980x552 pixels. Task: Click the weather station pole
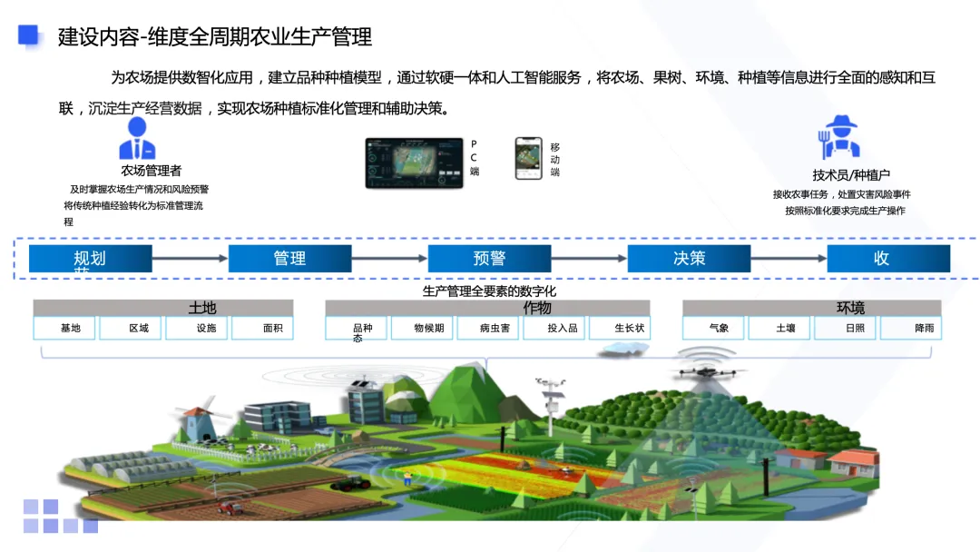tap(551, 405)
